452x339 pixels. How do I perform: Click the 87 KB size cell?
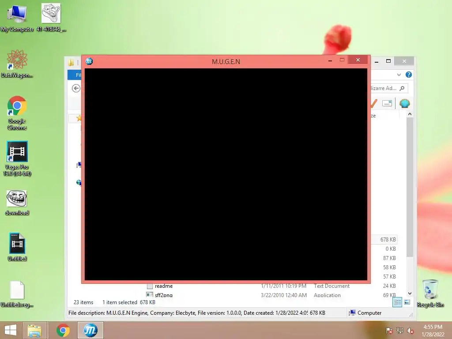389,258
